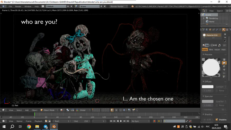Open the Constraints chain-link tab icon

(x=214, y=30)
